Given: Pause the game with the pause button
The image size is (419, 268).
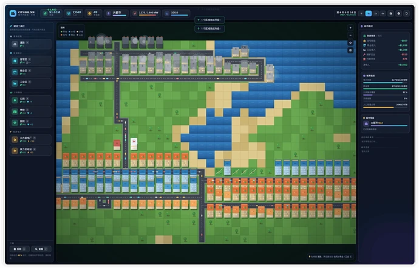Looking at the screenshot, I should click(x=361, y=13).
